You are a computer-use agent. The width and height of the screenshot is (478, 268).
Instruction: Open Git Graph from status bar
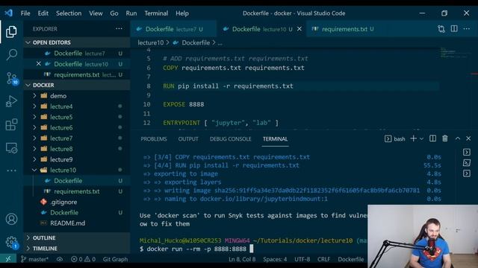[x=115, y=259]
